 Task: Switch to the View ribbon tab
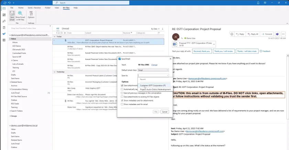56,8
